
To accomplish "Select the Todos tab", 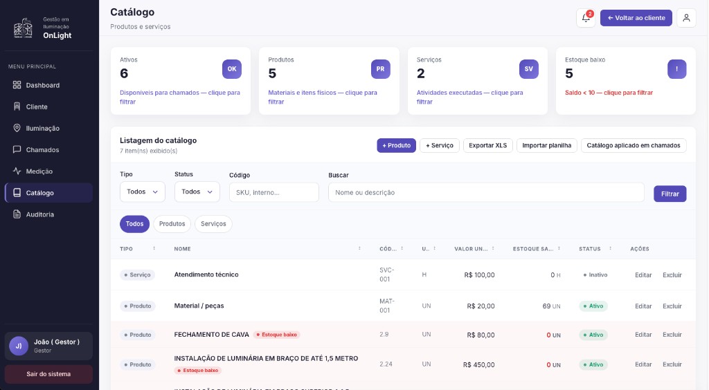I will [x=134, y=224].
